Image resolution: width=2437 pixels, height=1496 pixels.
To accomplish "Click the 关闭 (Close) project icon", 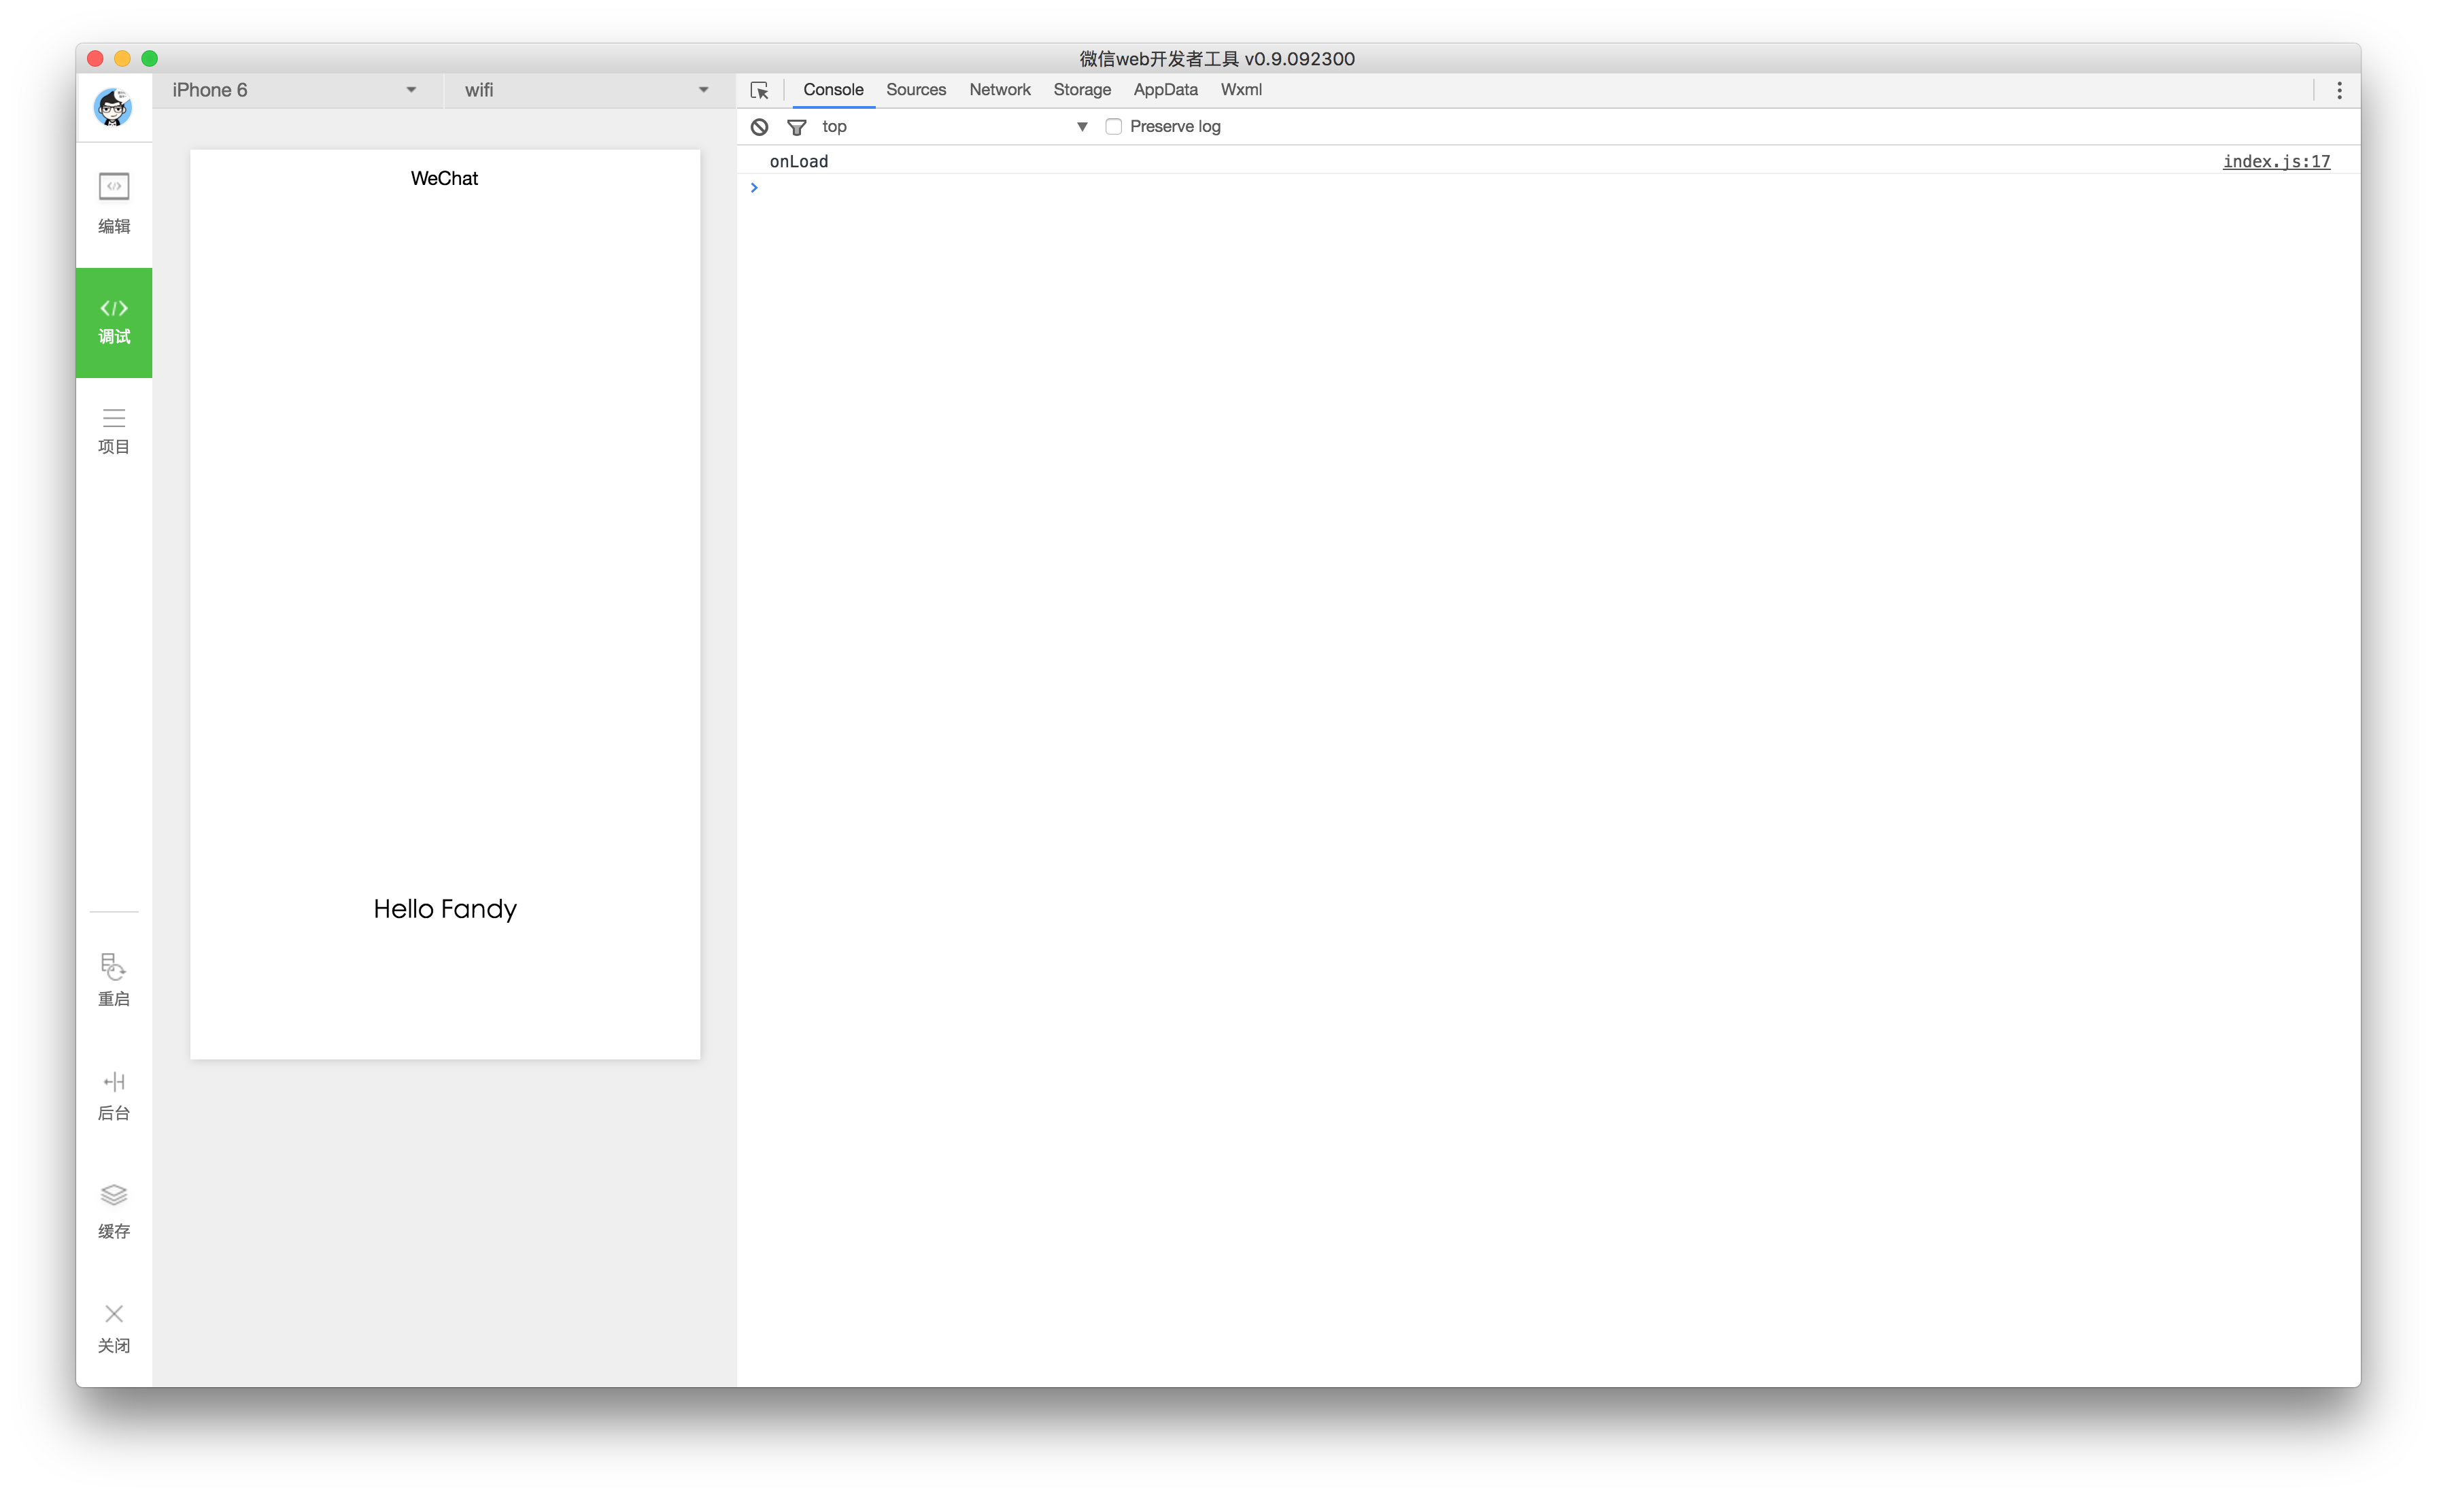I will [114, 1327].
